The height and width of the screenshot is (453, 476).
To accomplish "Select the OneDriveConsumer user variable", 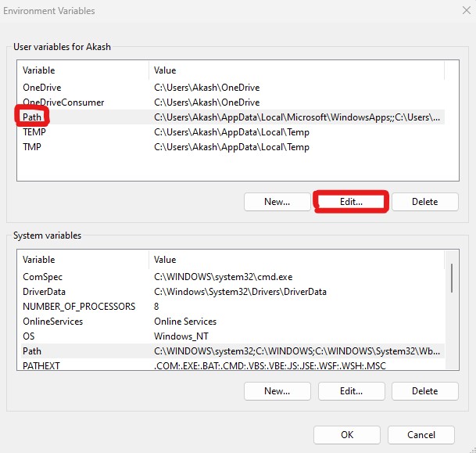I will 63,102.
